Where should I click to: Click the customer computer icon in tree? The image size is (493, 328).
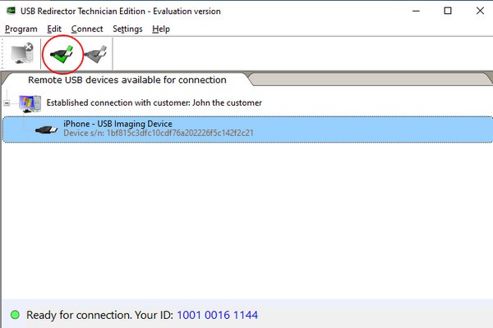coord(30,103)
